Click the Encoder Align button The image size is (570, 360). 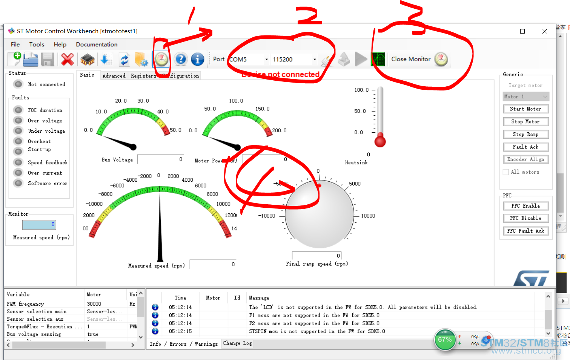(526, 159)
